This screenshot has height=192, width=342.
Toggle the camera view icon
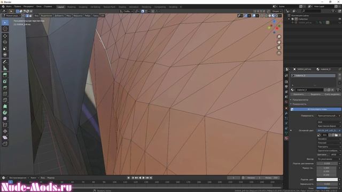(279, 47)
